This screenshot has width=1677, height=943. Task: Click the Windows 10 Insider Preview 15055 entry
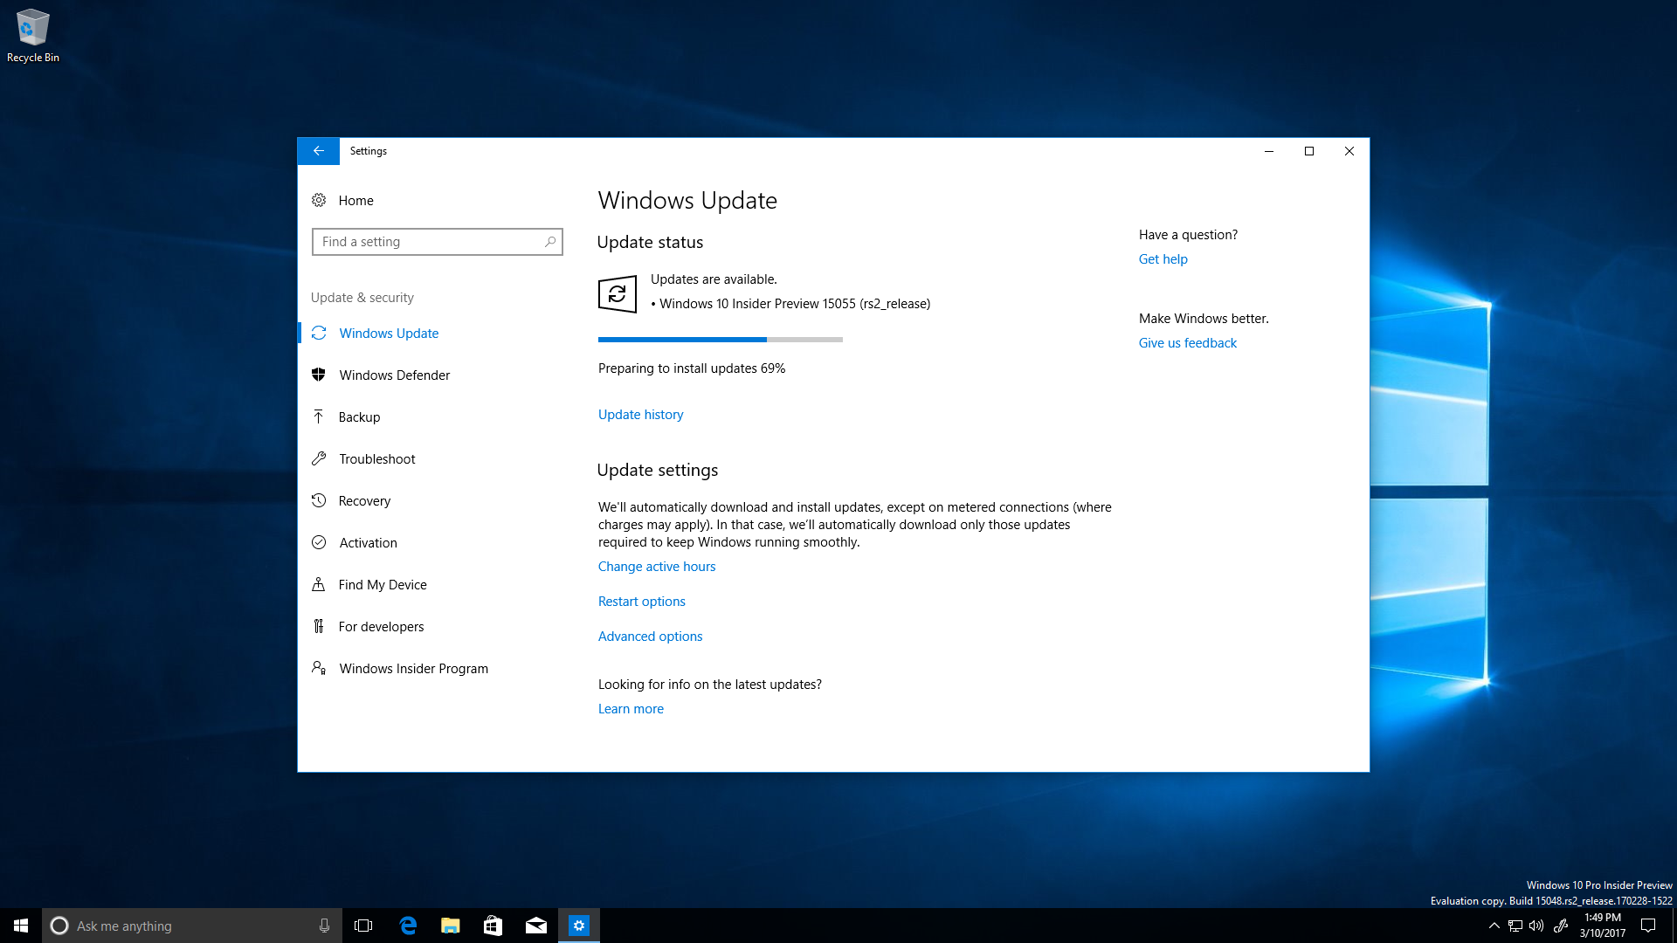coord(790,304)
